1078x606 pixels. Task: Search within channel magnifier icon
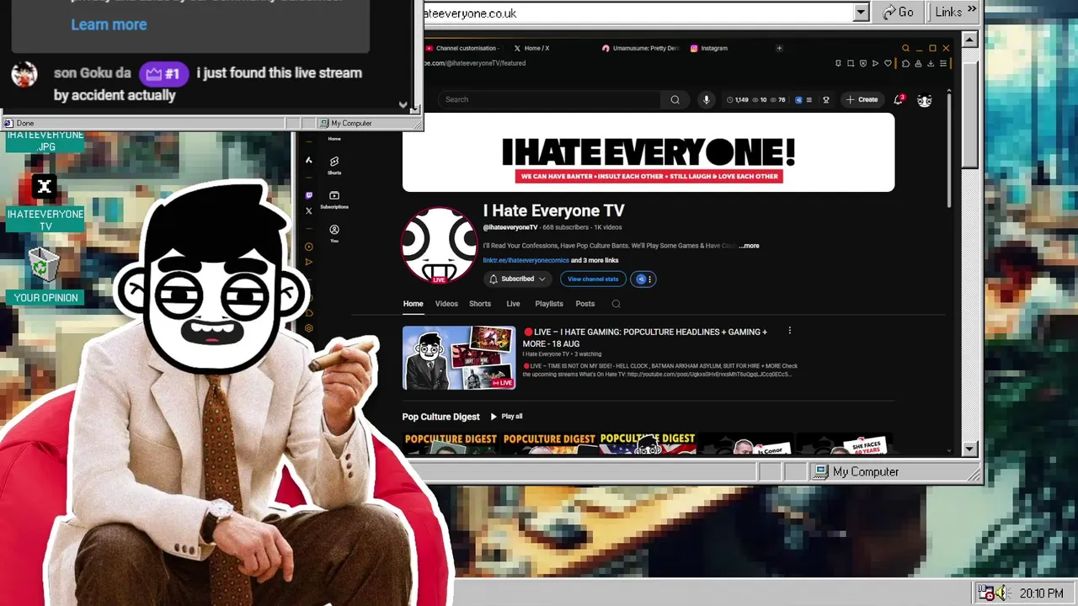point(616,304)
